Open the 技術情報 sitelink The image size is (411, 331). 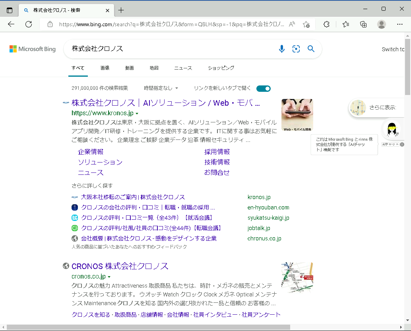pyautogui.click(x=217, y=162)
